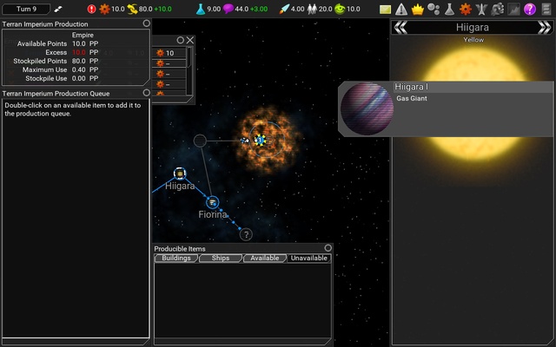Click the yellow stockpile arrows icon
556x347 pixels.
click(132, 9)
